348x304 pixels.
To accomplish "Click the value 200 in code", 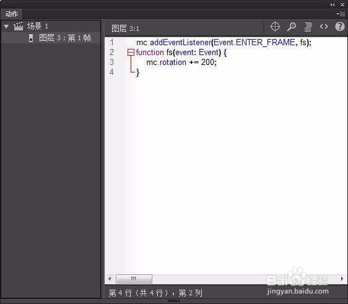I will [x=207, y=62].
